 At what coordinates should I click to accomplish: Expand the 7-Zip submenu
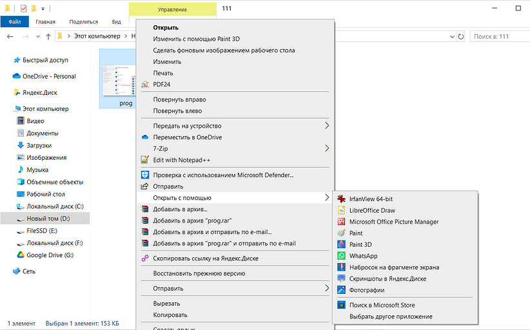point(326,148)
